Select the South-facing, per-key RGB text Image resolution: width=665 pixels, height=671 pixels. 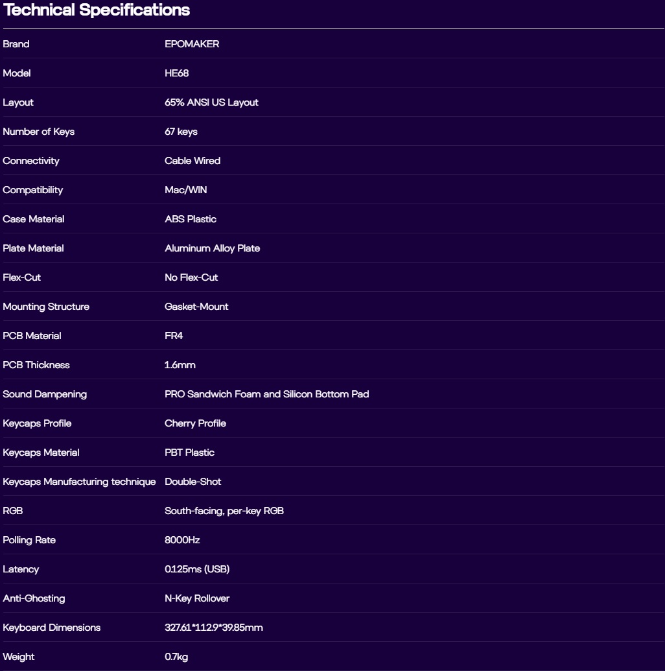(224, 511)
